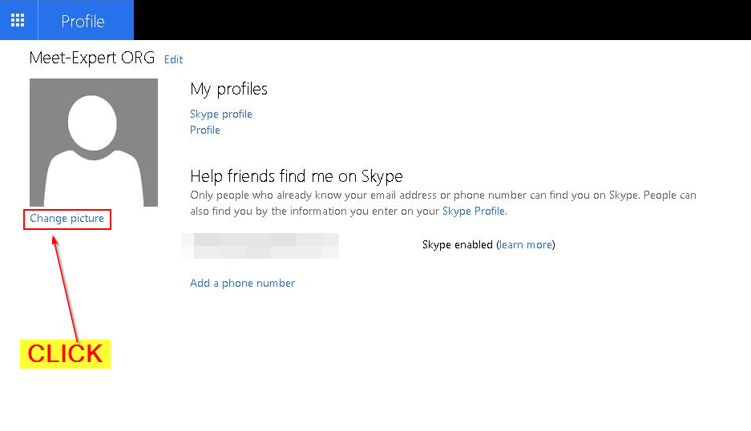The width and height of the screenshot is (751, 431).
Task: Click the My profiles heading
Action: [229, 89]
